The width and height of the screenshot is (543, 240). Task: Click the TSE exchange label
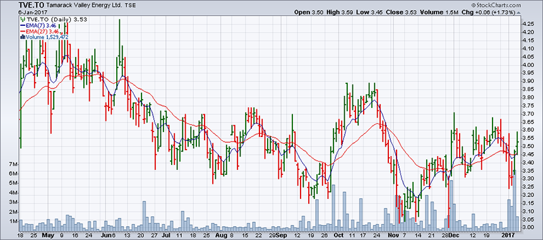pyautogui.click(x=131, y=6)
